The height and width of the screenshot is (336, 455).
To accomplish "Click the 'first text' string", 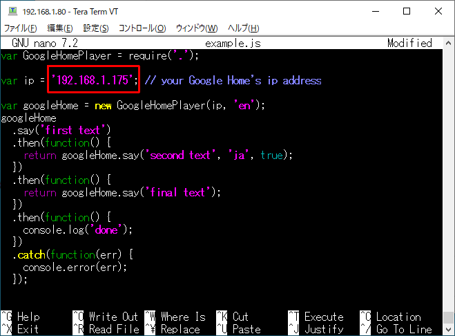I will point(72,130).
